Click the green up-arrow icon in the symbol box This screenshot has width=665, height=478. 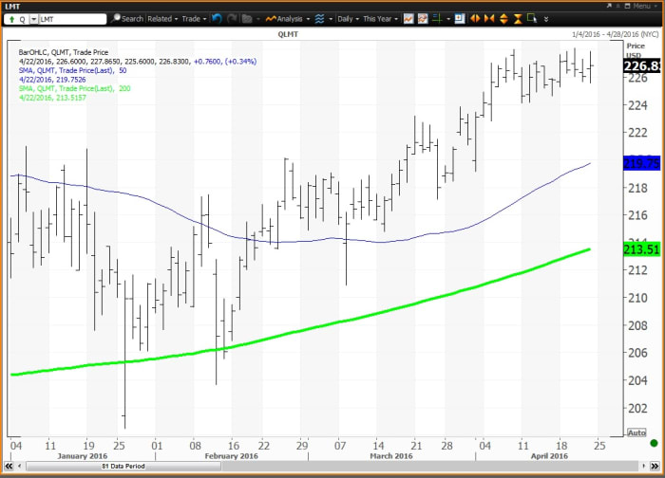(x=11, y=19)
